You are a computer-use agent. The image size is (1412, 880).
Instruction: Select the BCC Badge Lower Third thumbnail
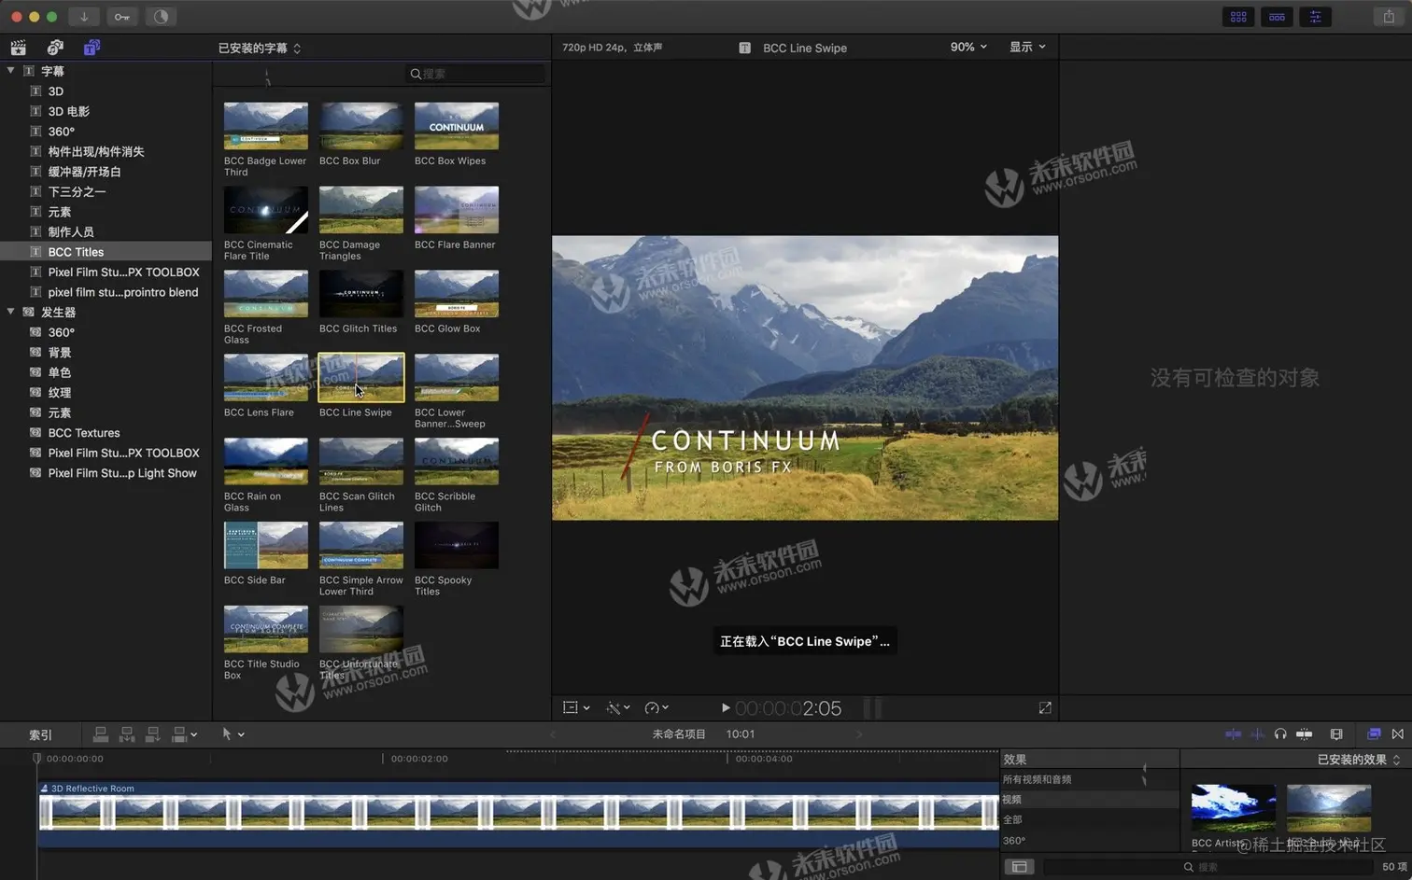[x=266, y=126]
